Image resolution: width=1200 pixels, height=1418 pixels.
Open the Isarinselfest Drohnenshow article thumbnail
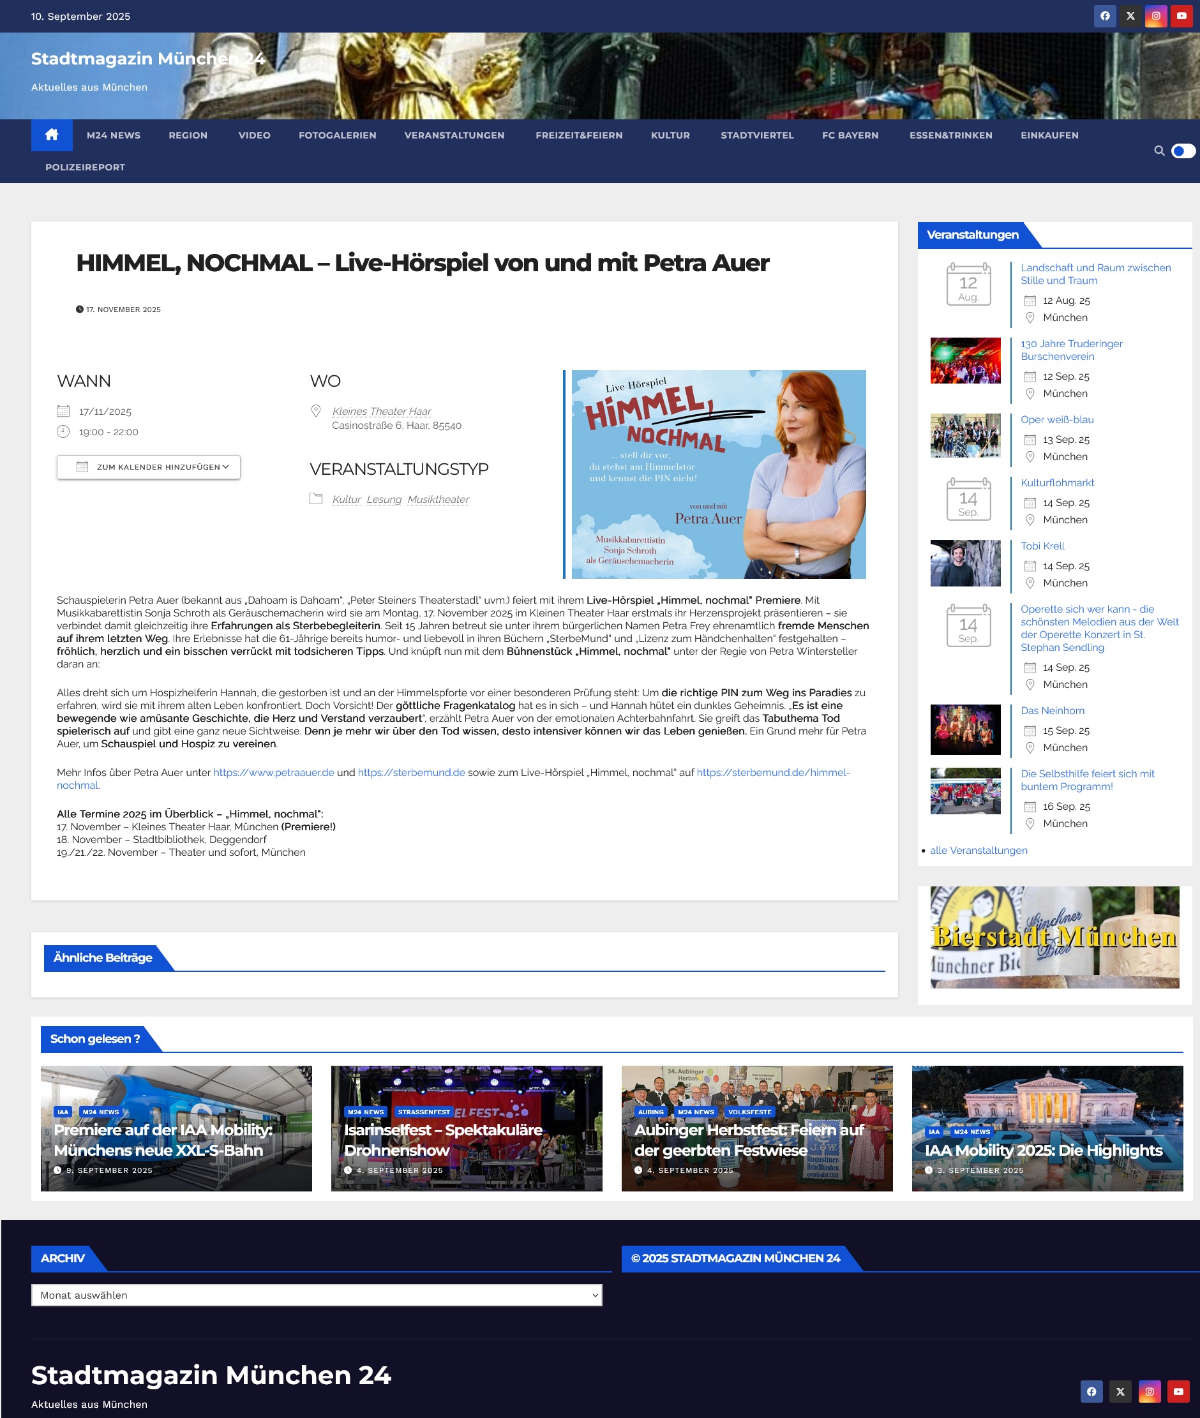click(x=467, y=1128)
